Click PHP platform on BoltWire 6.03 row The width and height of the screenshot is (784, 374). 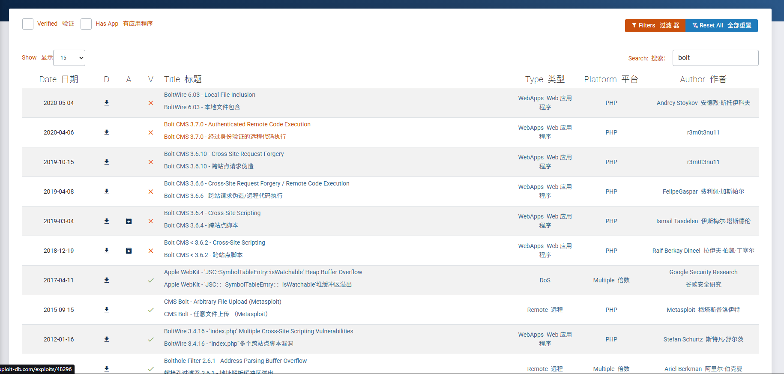click(x=611, y=103)
